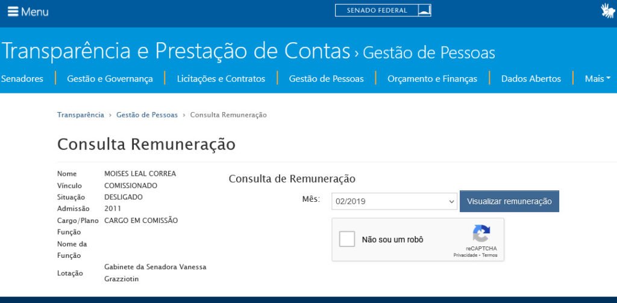Click the Libras accessibility hands icon

pyautogui.click(x=607, y=11)
